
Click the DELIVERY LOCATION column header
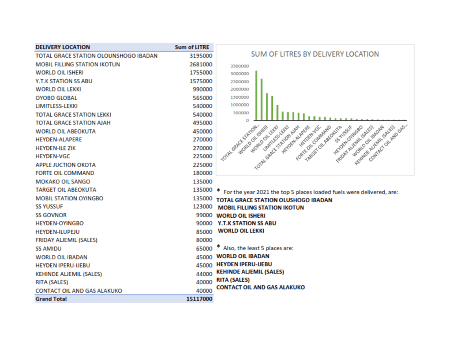point(63,47)
